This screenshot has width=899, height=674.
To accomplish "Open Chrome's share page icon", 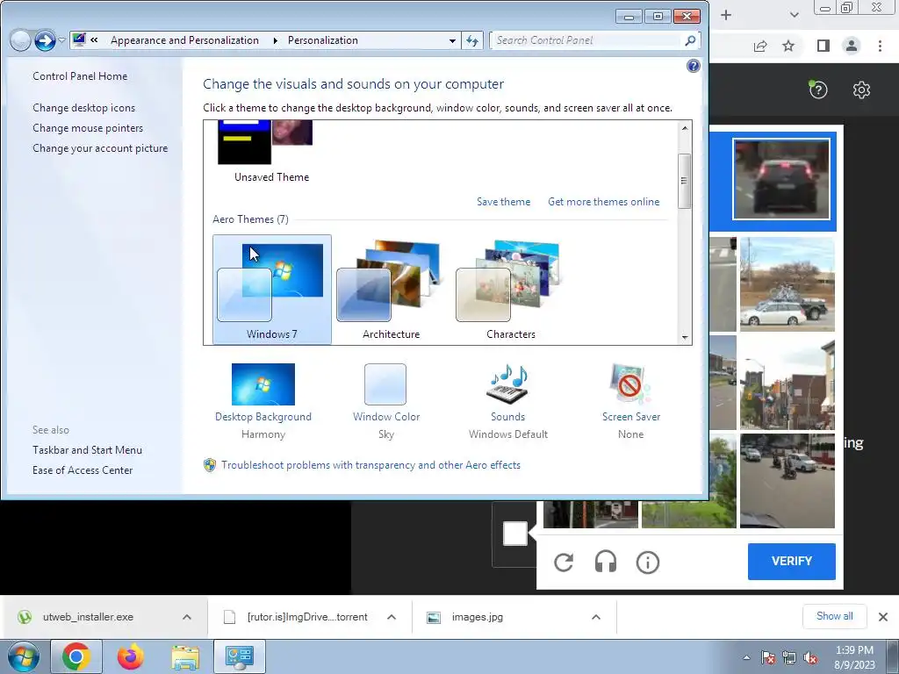I will (x=760, y=47).
